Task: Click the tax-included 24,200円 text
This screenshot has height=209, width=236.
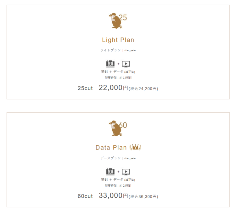Action: (143, 89)
